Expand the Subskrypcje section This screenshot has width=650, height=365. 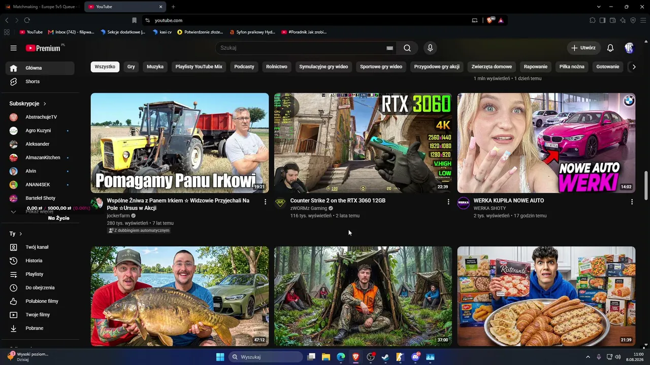tap(28, 103)
